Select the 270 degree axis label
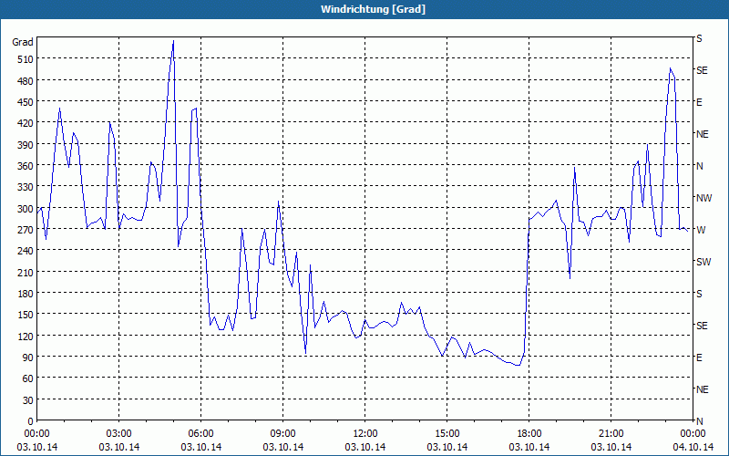Viewport: 729px width, 456px height. point(26,230)
